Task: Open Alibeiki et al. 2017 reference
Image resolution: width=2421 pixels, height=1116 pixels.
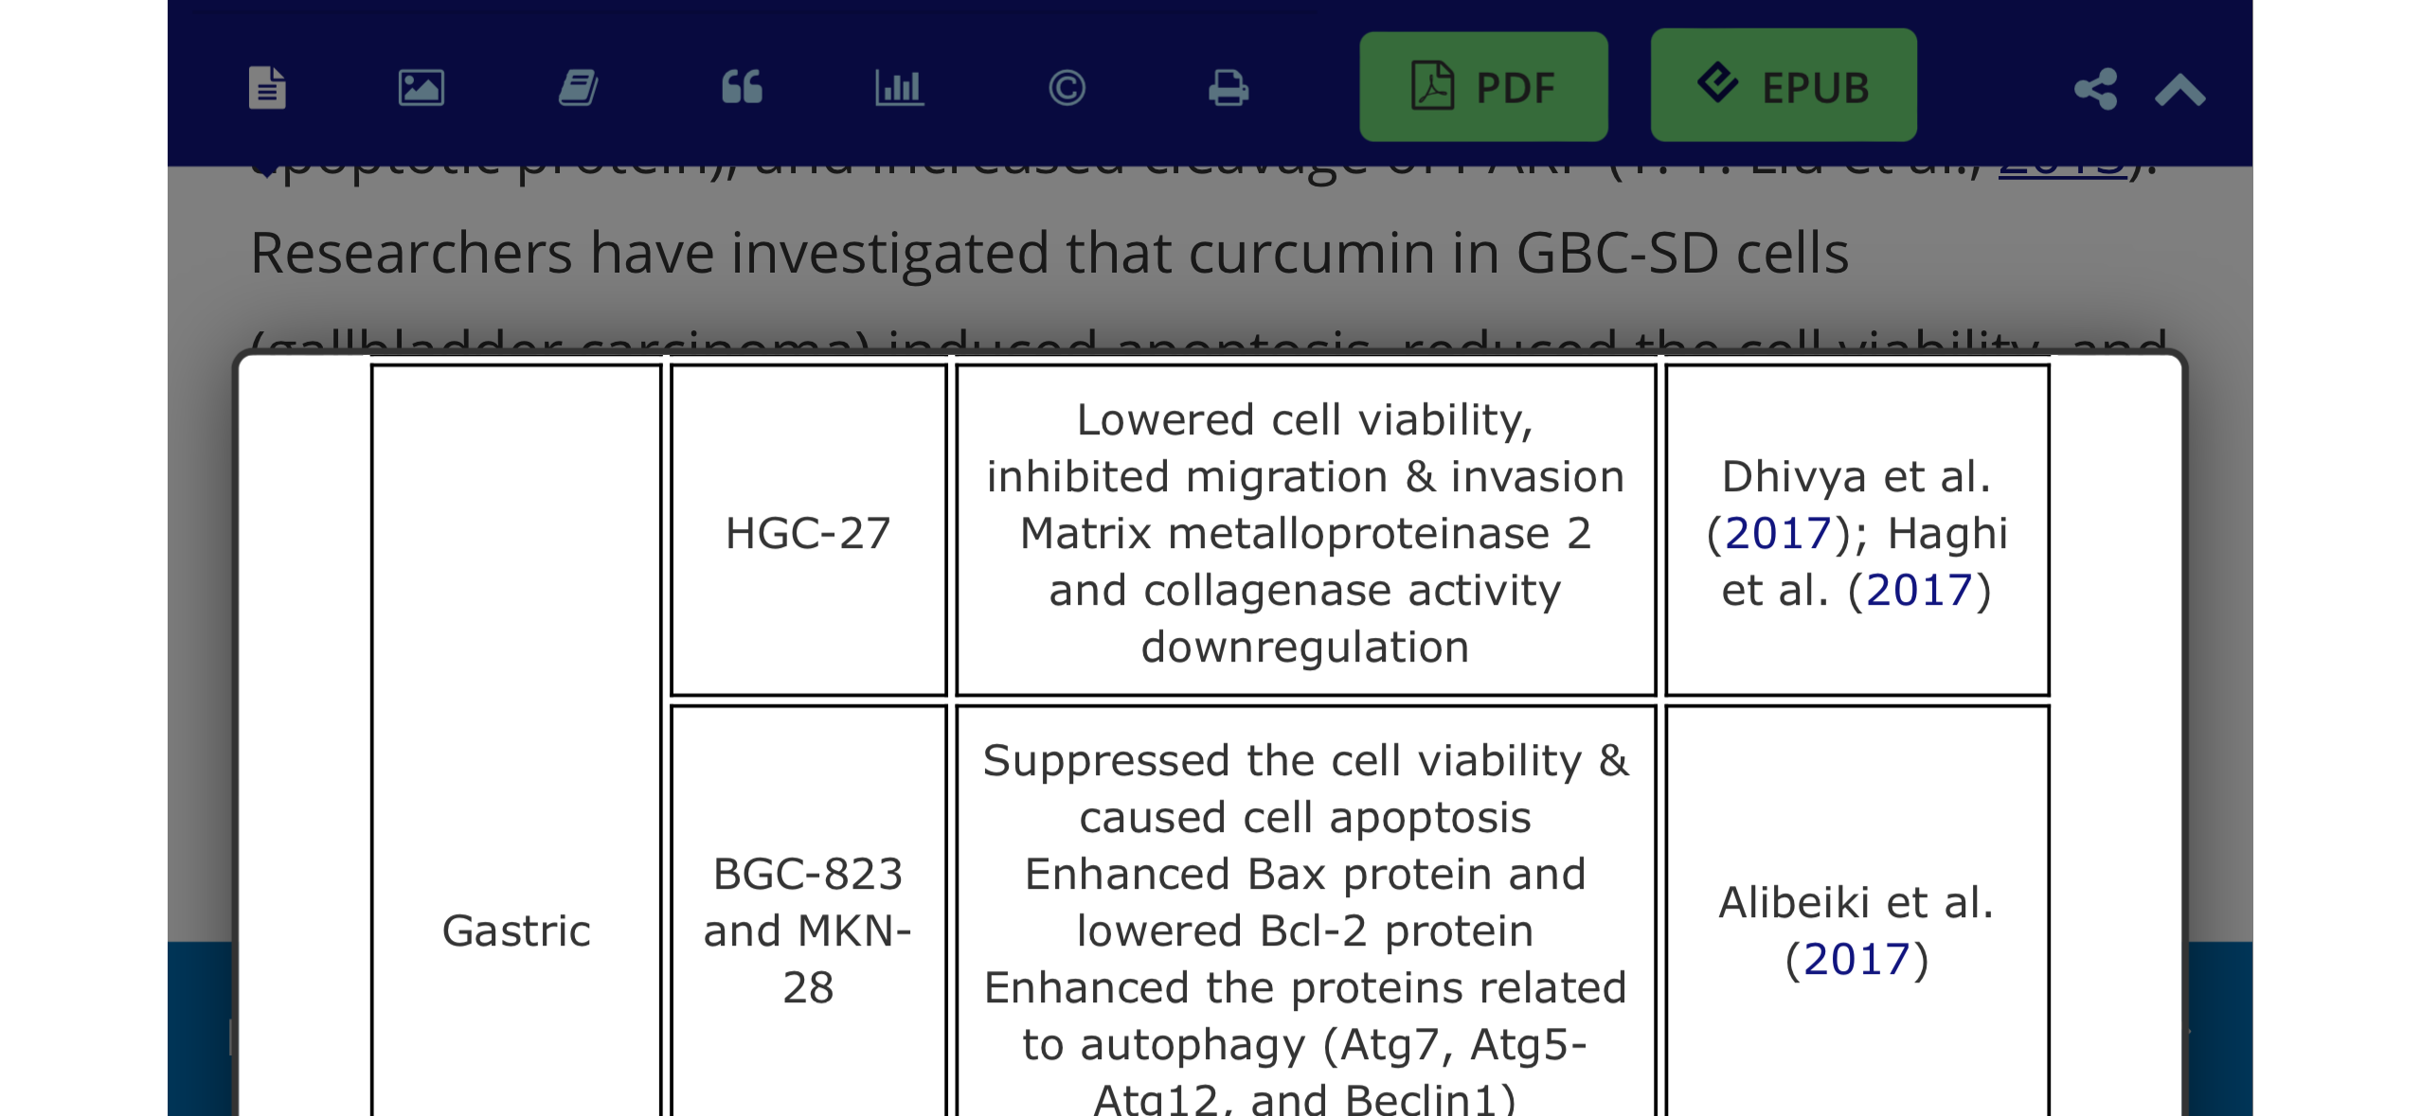Action: pos(1856,959)
